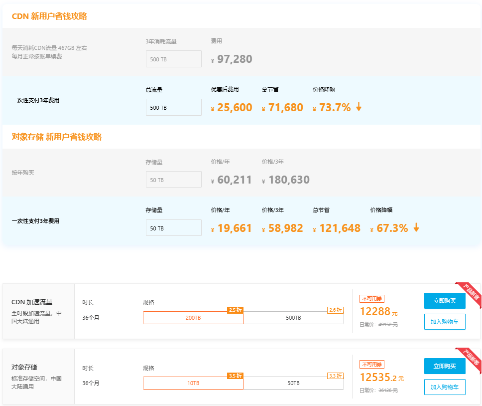Add 对象存储 to cart via 加入购物车
The image size is (482, 406).
click(445, 387)
